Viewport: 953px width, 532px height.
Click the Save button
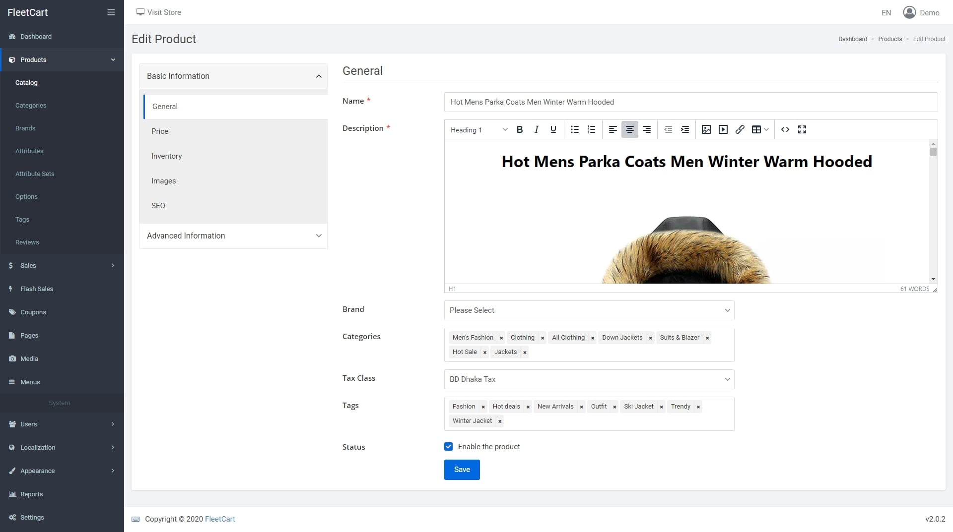[462, 470]
